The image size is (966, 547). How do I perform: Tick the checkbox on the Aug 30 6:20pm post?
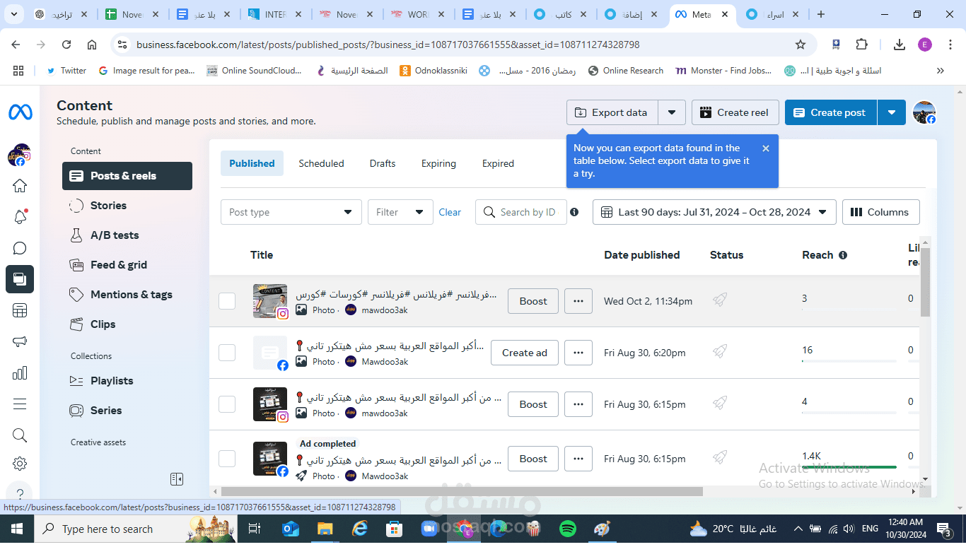pos(227,353)
